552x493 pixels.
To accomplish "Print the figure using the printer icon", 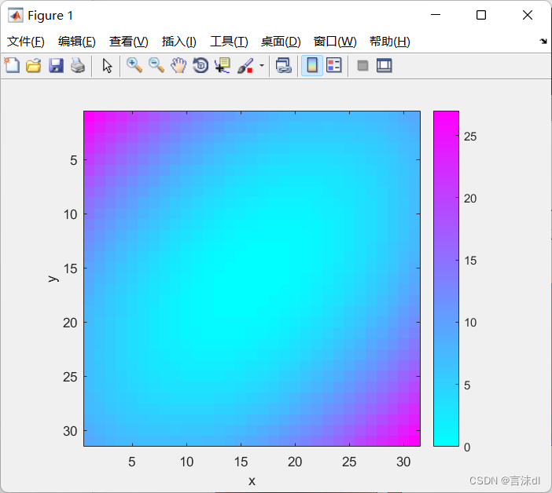I will coord(77,65).
